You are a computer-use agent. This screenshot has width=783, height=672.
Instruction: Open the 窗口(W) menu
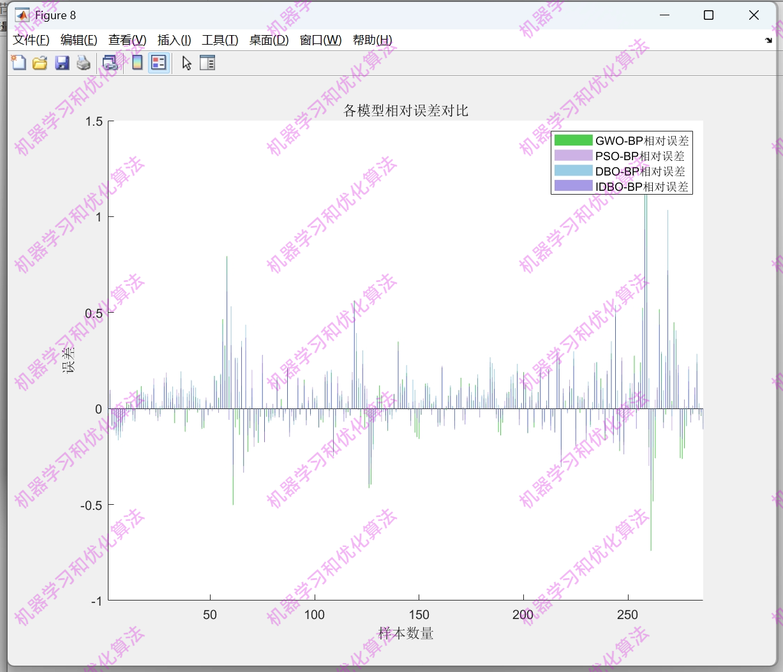point(321,40)
